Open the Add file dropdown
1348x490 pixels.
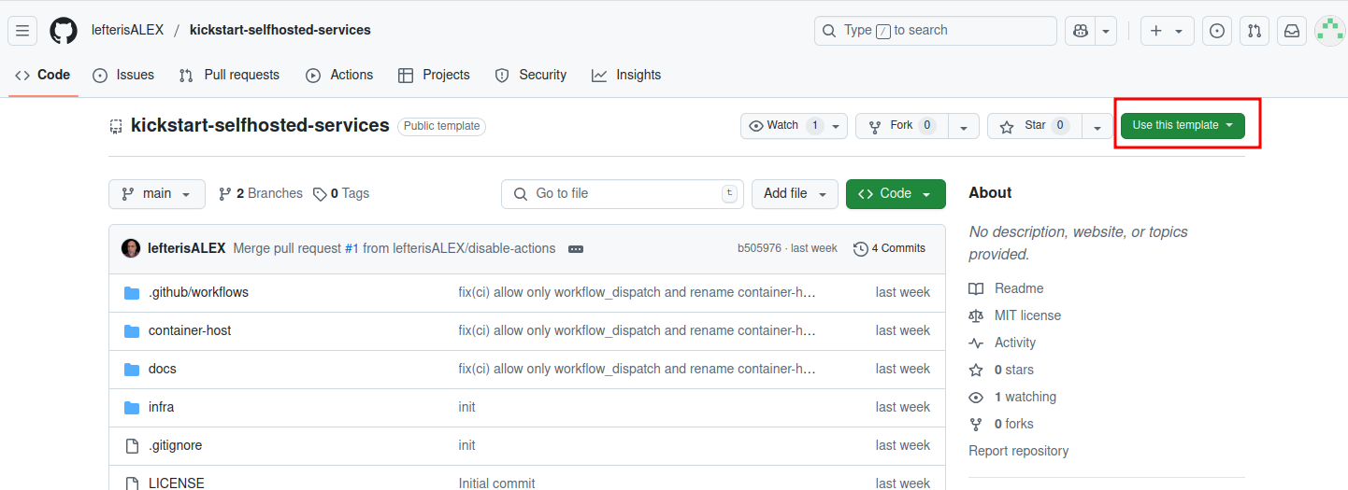[795, 194]
